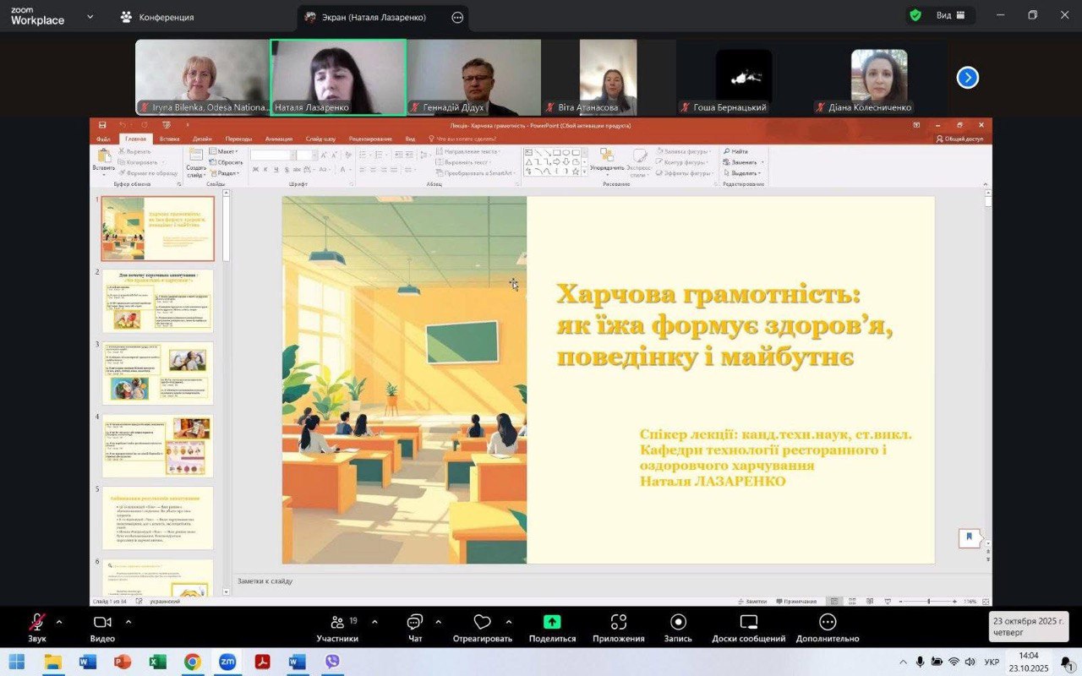Viewport: 1082px width, 676px height.
Task: Select the Экран (Наталя Лазаренко) tab
Action: [x=373, y=17]
